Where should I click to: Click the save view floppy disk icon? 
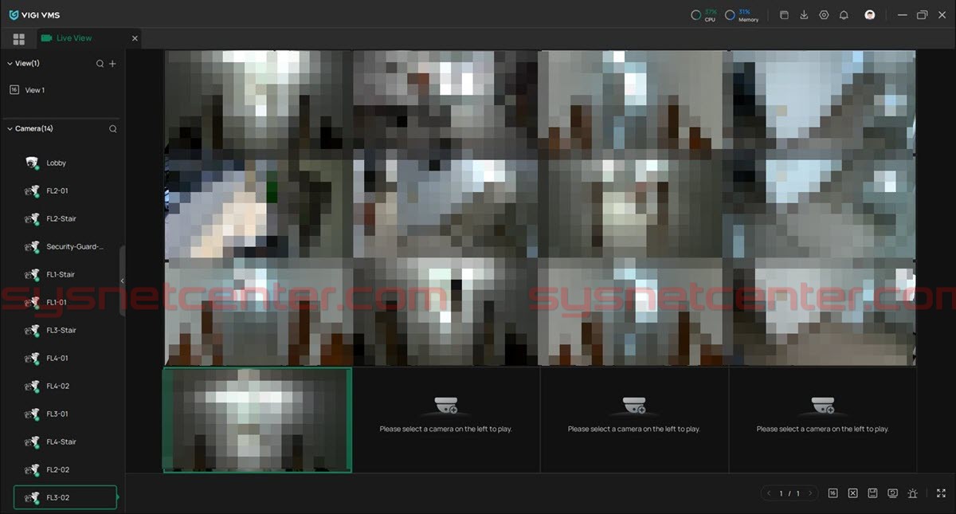pyautogui.click(x=872, y=493)
